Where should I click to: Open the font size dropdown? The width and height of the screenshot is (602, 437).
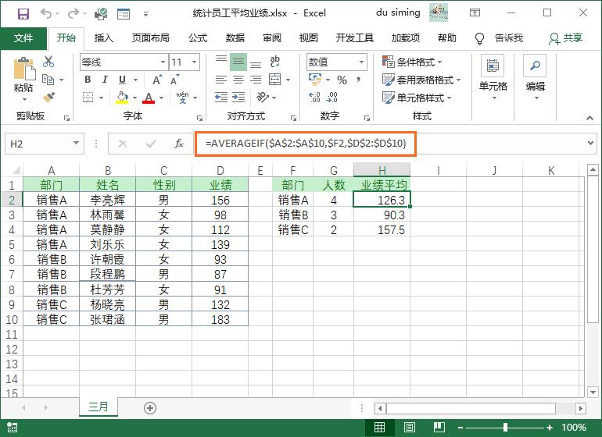[x=194, y=62]
